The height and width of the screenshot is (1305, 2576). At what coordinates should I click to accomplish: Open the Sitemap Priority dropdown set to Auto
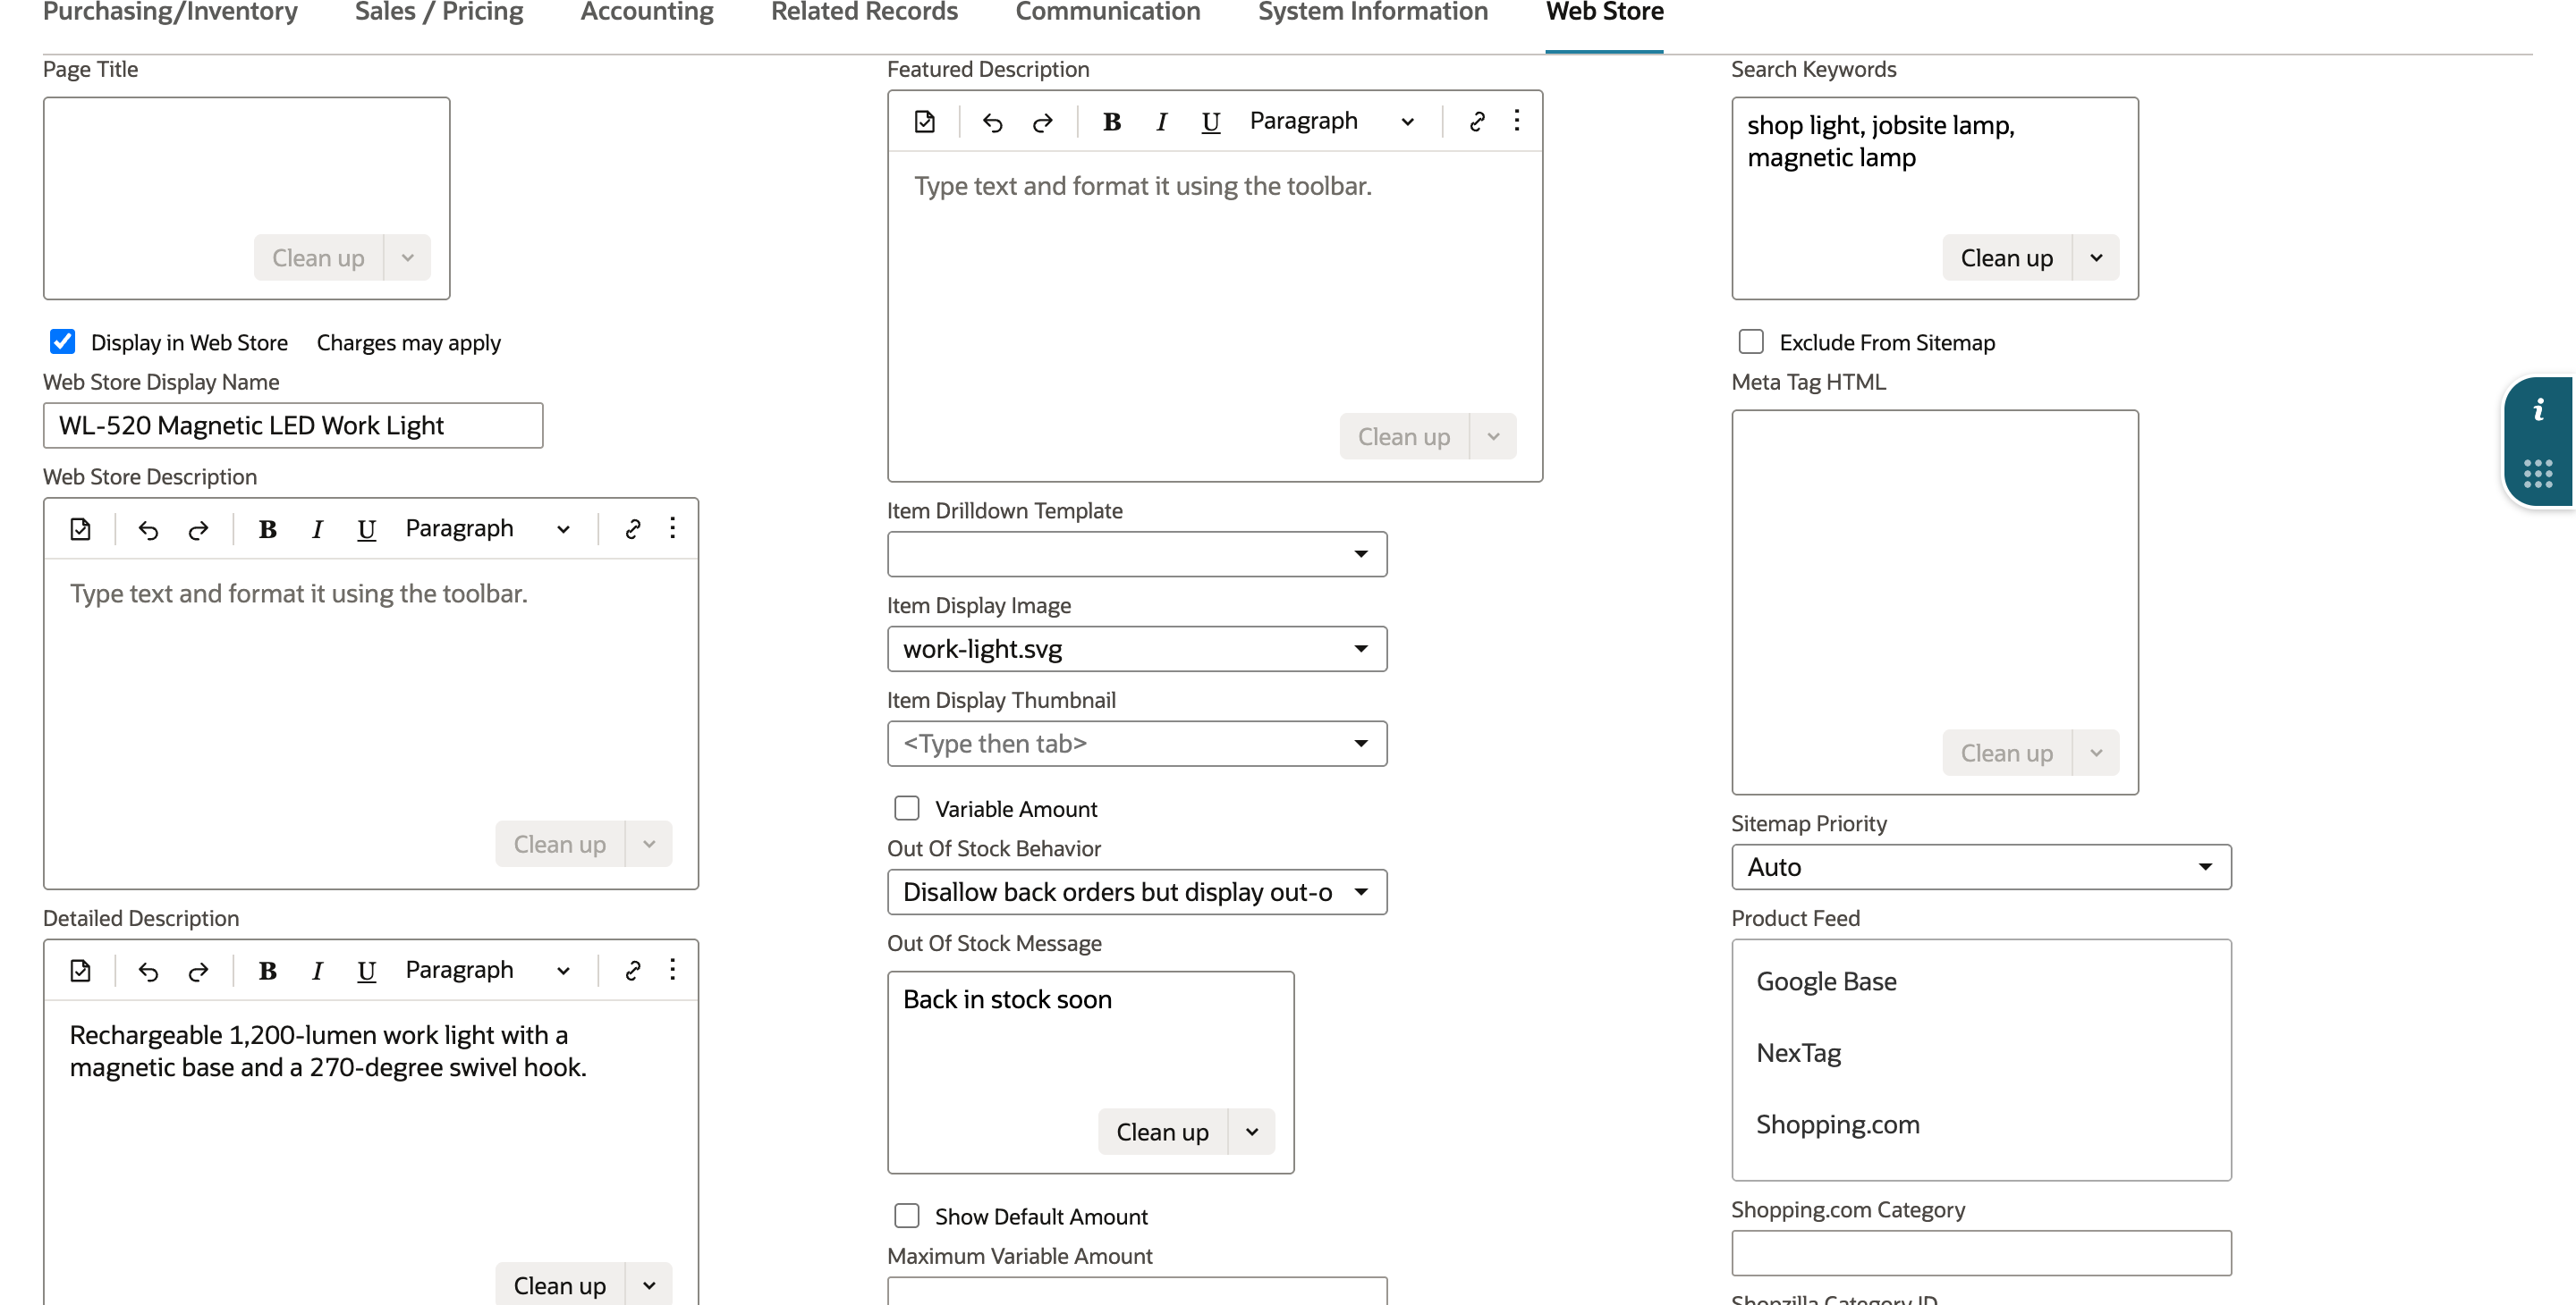click(x=1981, y=867)
